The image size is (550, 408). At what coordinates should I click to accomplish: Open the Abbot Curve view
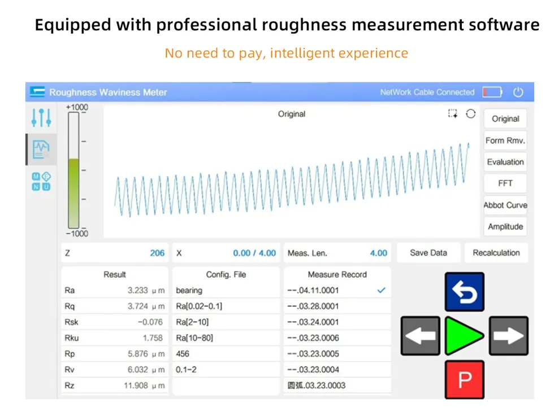coord(505,205)
